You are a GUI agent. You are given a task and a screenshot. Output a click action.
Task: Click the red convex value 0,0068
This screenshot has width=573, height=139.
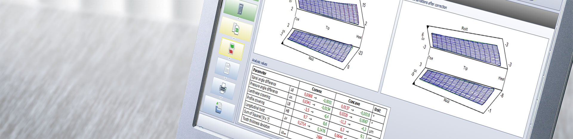[x=308, y=95]
